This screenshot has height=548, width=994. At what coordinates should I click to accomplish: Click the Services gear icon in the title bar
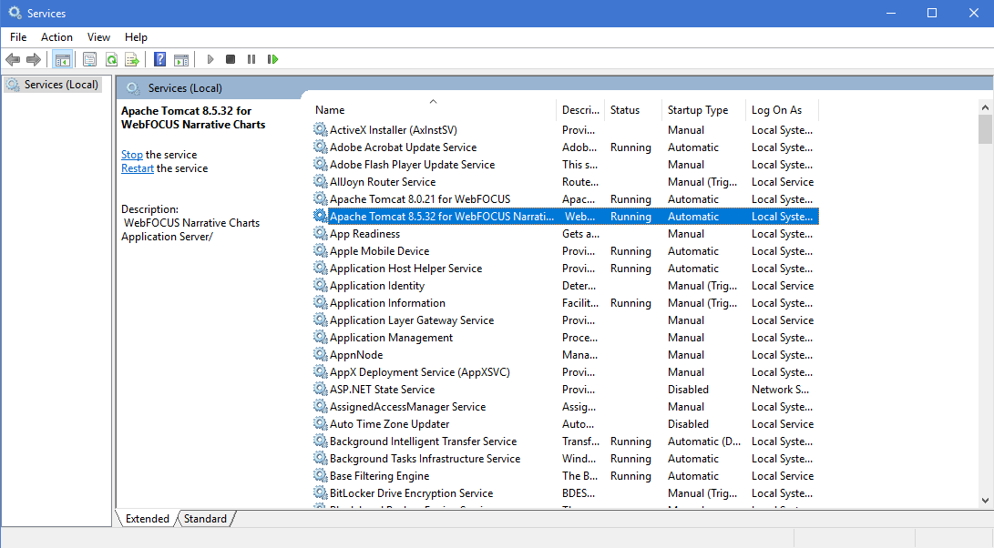point(15,13)
